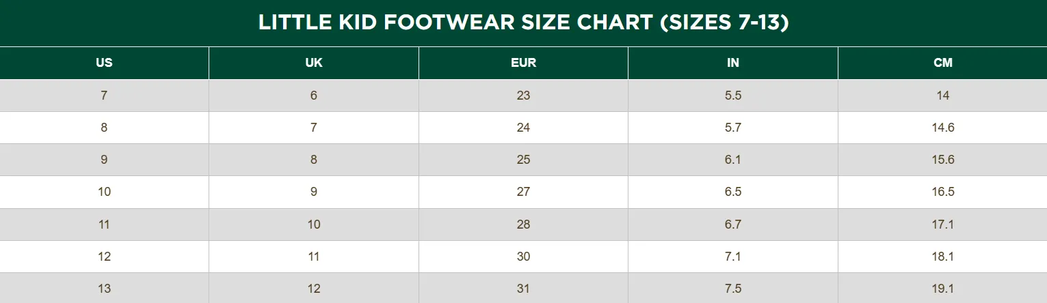This screenshot has height=303, width=1047.
Task: Select US size 10 cell
Action: [x=104, y=192]
